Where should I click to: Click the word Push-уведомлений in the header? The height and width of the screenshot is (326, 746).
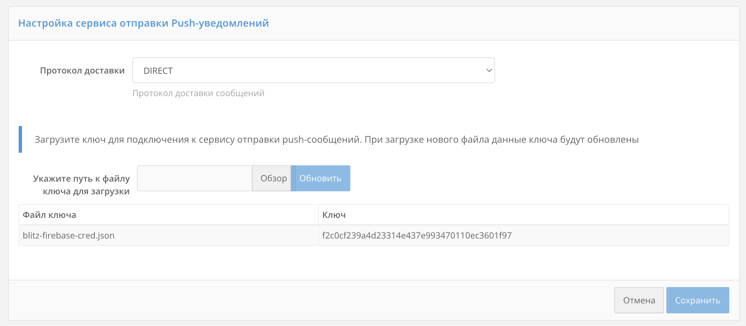tap(220, 23)
